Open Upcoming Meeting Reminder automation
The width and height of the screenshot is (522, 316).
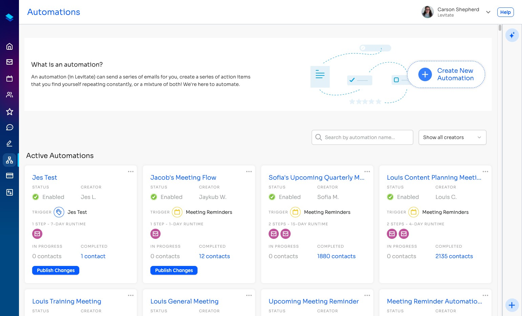tap(314, 301)
